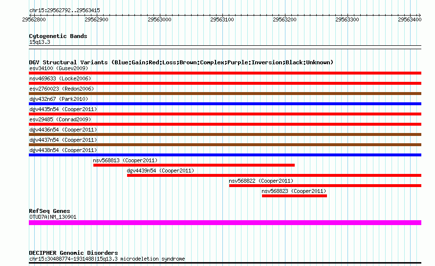Click the DECIPHER Genomic Disorders track title
The image size is (435, 266).
(x=73, y=253)
